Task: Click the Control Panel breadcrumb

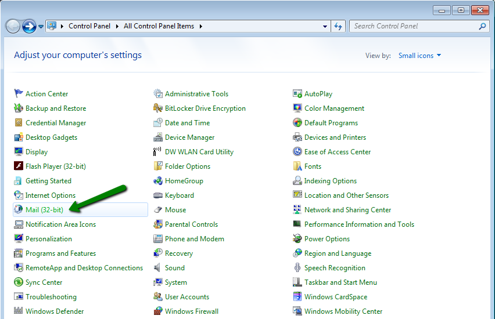Action: point(89,26)
